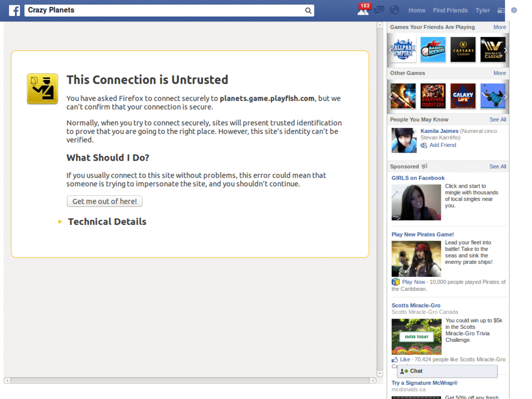
Task: Open Caesars Casino game icon
Action: click(463, 50)
